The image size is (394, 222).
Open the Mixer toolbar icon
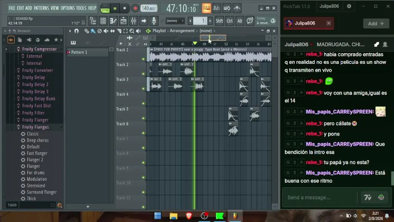pos(133,21)
